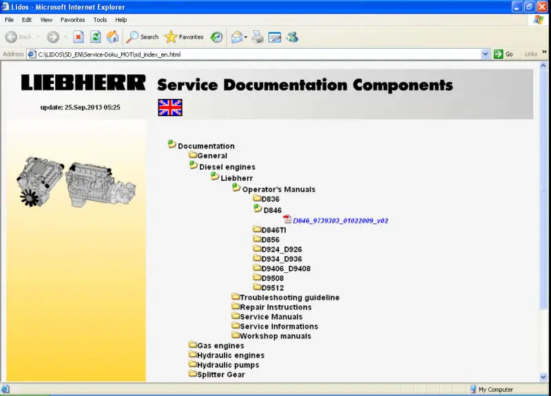Click the Edit page icon
This screenshot has width=551, height=396.
pos(274,37)
